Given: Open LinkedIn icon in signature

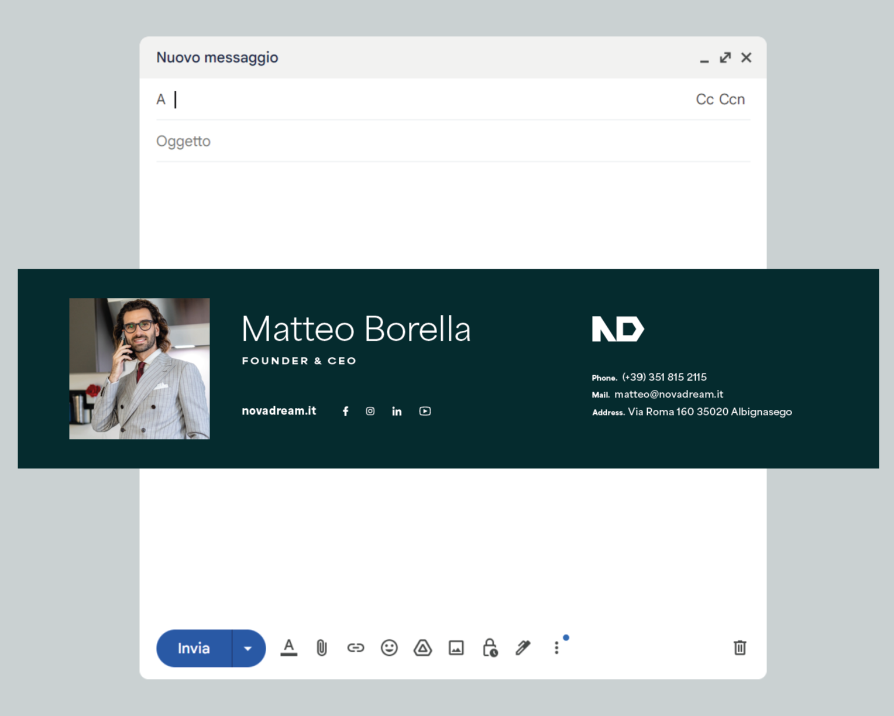Looking at the screenshot, I should pyautogui.click(x=397, y=411).
